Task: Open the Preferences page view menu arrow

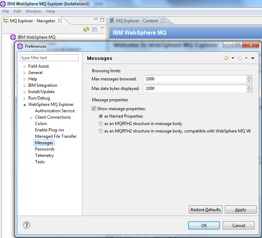Action: pos(253,58)
